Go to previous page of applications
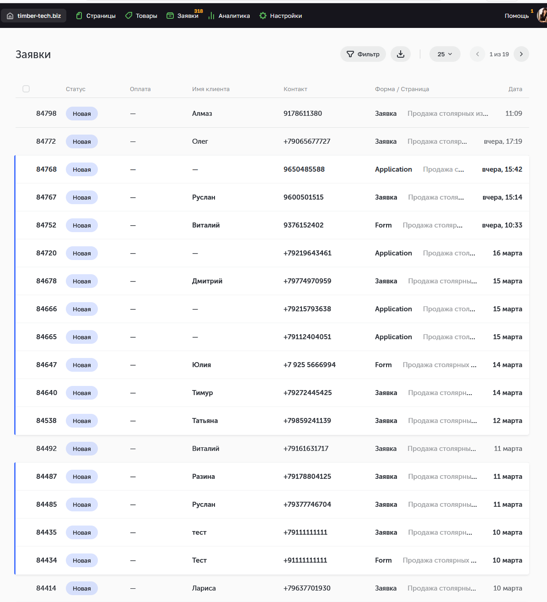Screen dimensions: 547x602 point(477,54)
